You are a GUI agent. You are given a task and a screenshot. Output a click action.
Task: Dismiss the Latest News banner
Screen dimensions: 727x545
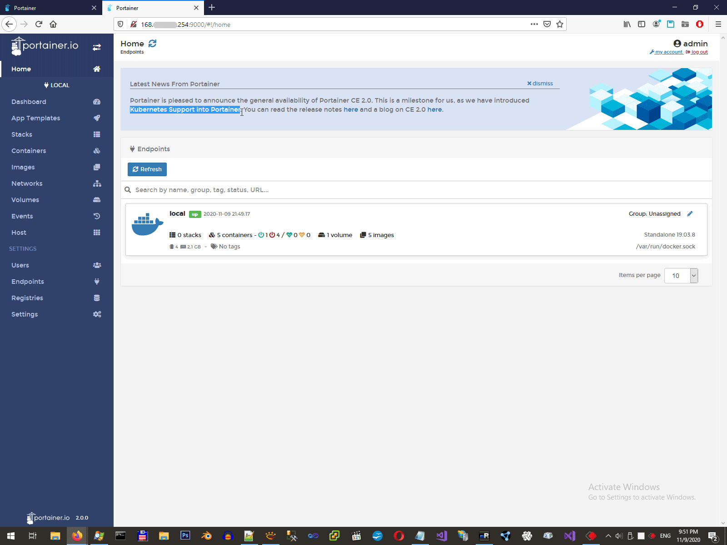click(540, 84)
